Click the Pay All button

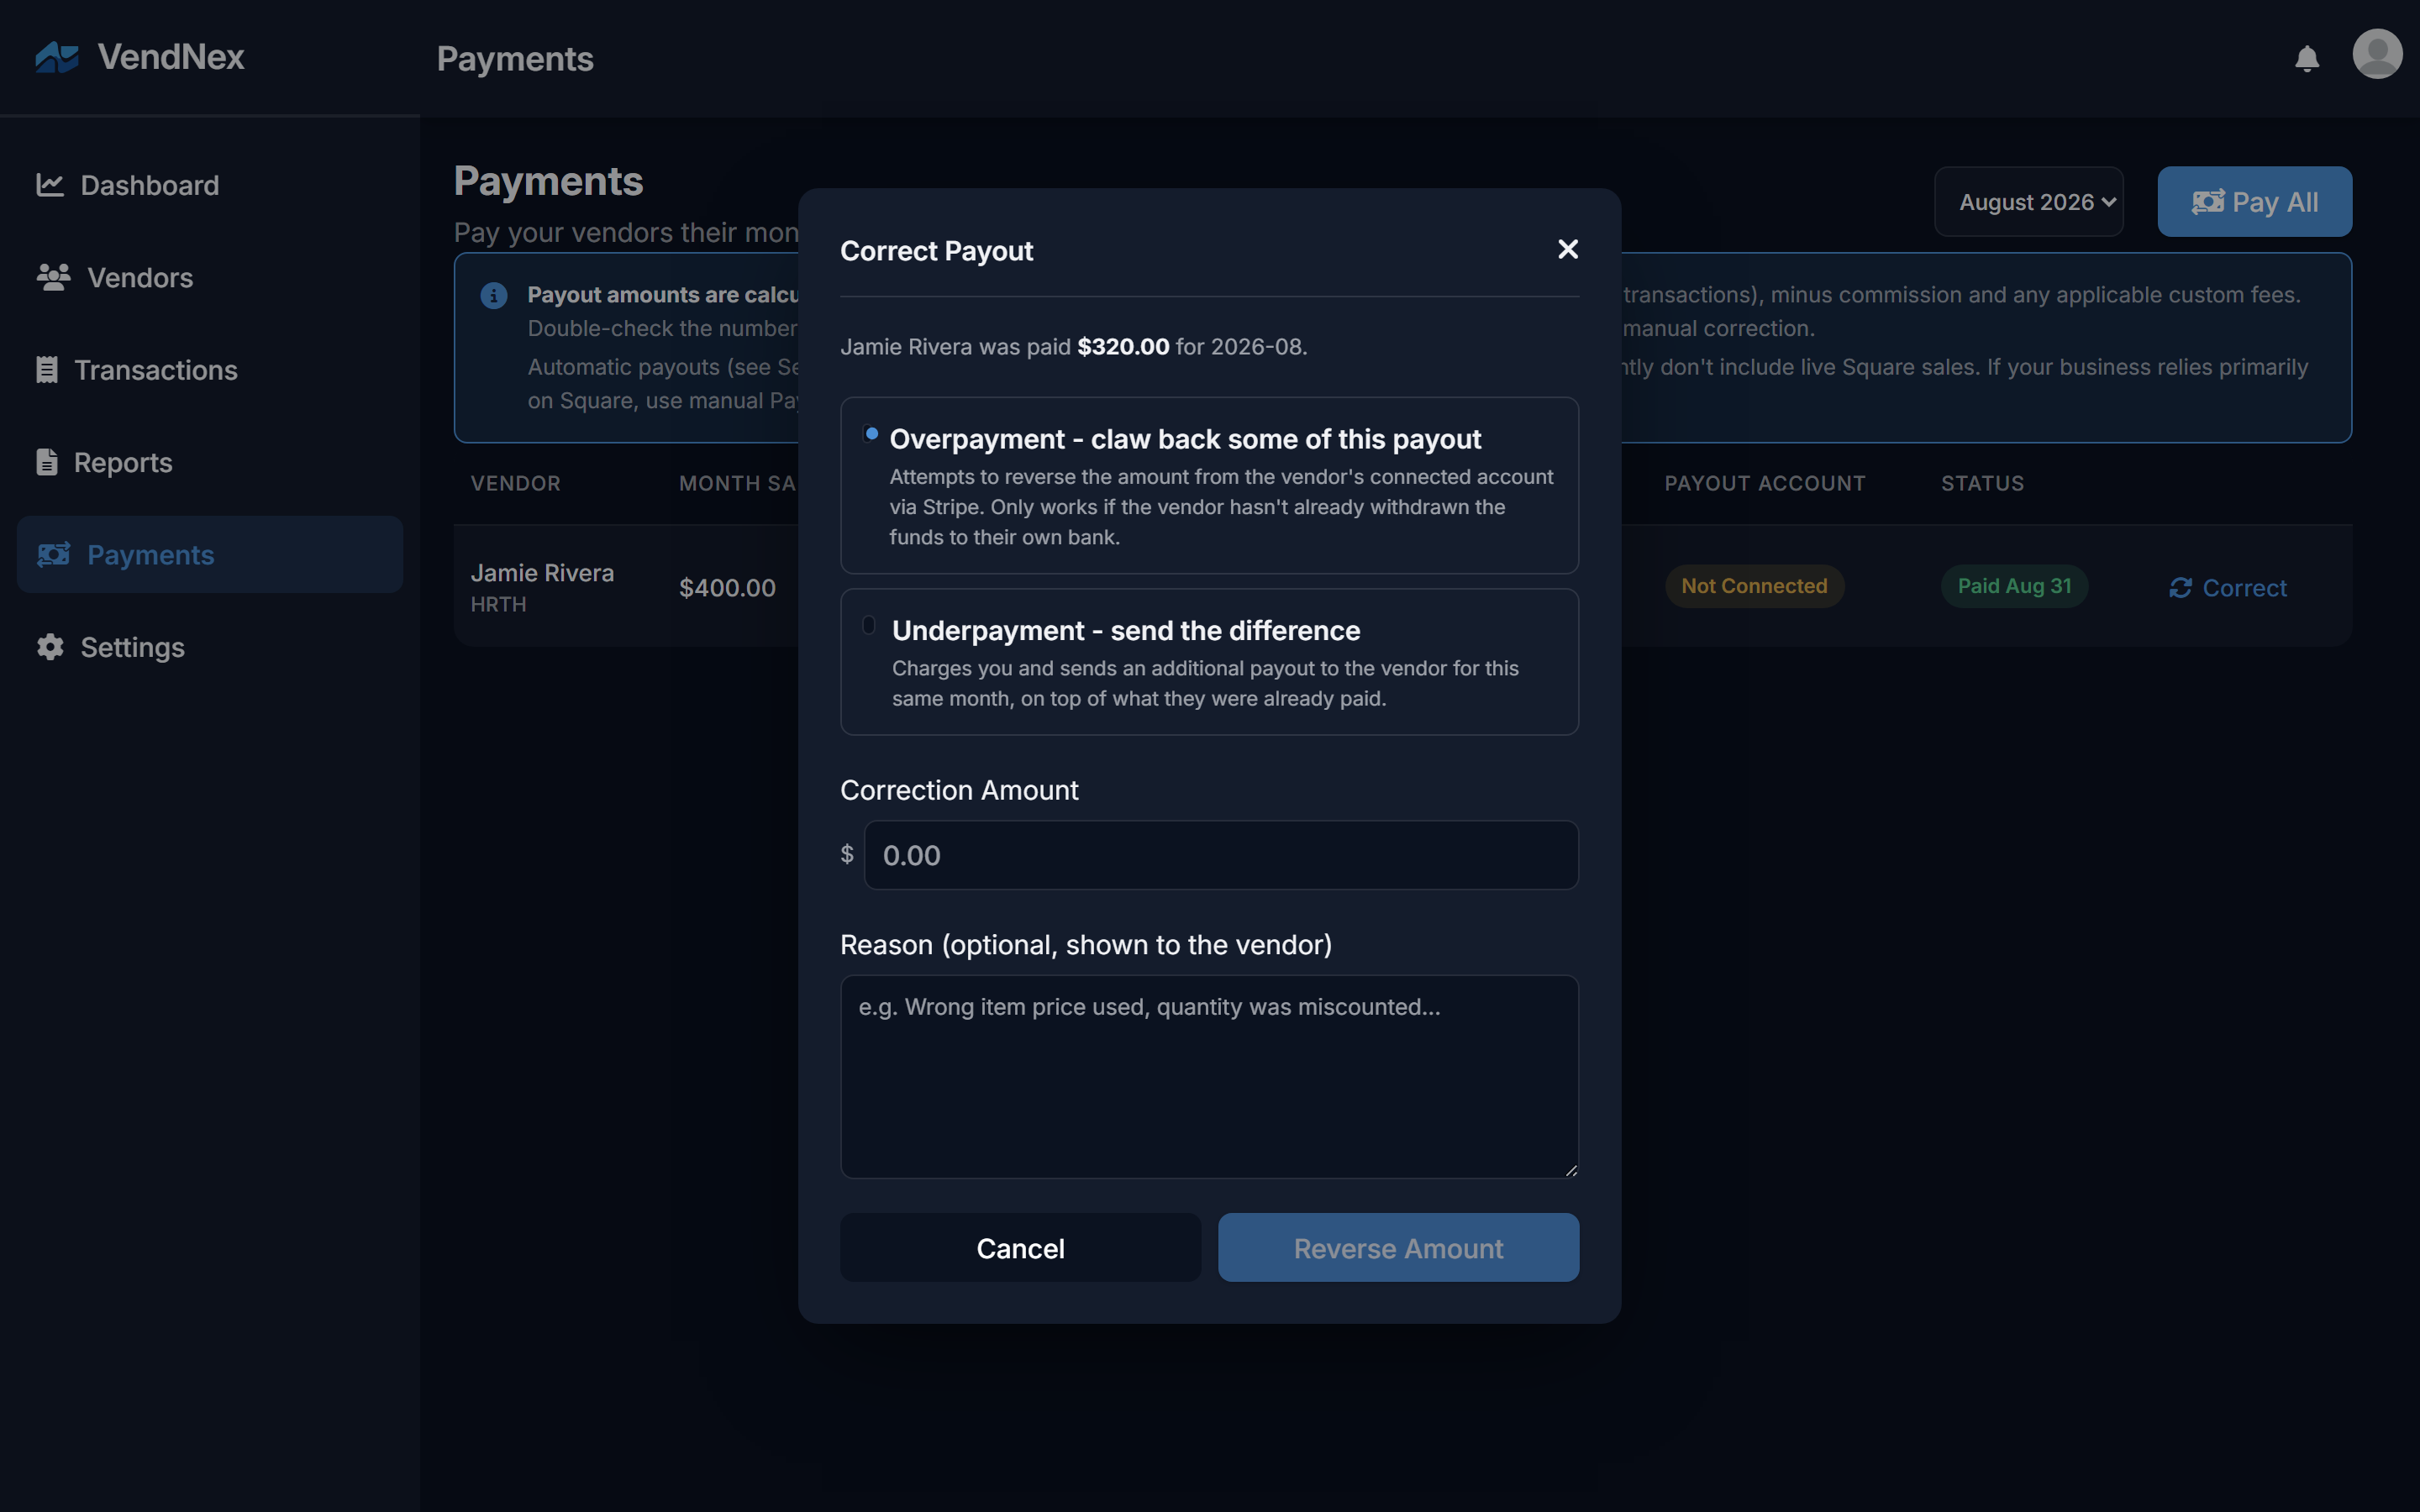(2254, 202)
